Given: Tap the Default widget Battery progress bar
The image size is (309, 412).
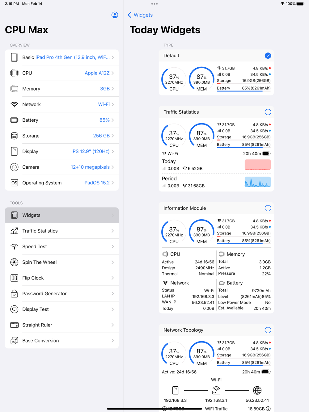Looking at the screenshot, I should point(244,91).
